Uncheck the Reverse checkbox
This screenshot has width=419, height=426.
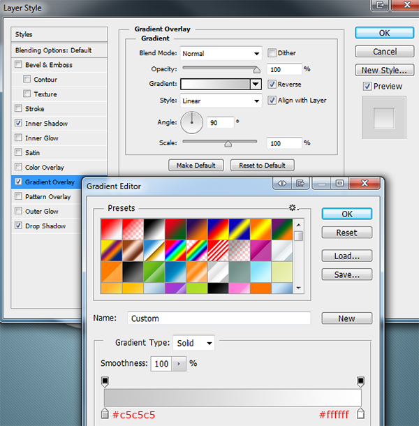(272, 85)
